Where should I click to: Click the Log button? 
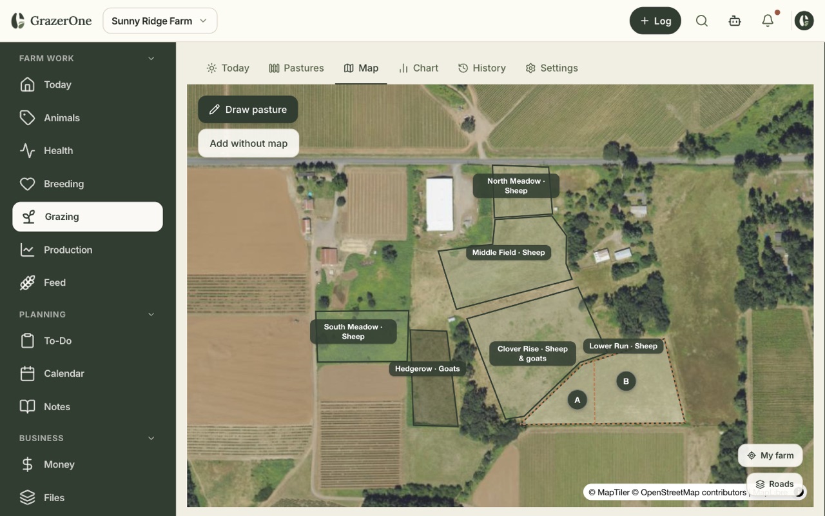tap(655, 21)
